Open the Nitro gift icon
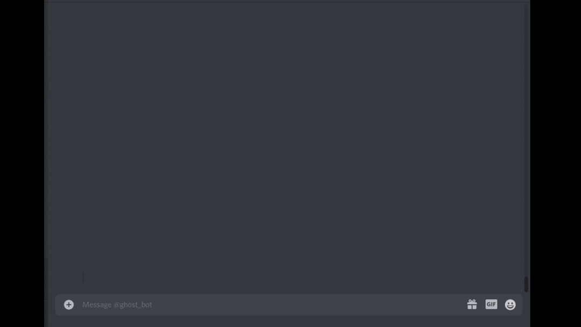 [472, 304]
